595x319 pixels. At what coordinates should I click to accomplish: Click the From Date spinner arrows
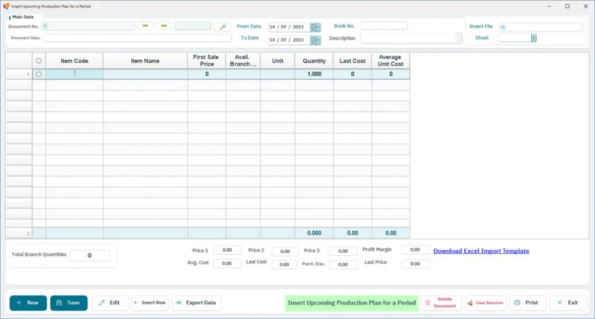[313, 27]
